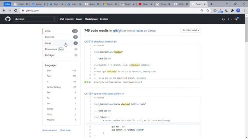Close the Search tab

point(205,4)
